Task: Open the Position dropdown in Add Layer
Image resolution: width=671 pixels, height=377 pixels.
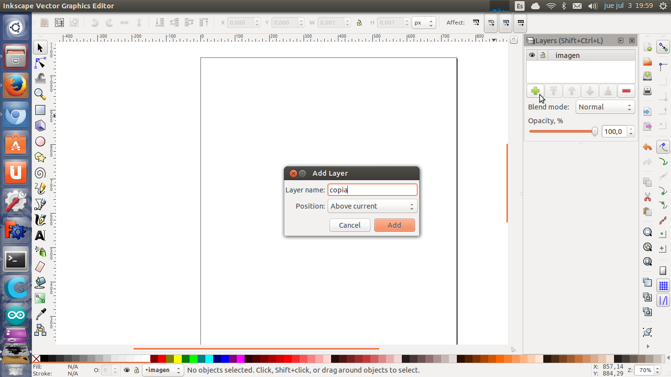Action: (x=372, y=206)
